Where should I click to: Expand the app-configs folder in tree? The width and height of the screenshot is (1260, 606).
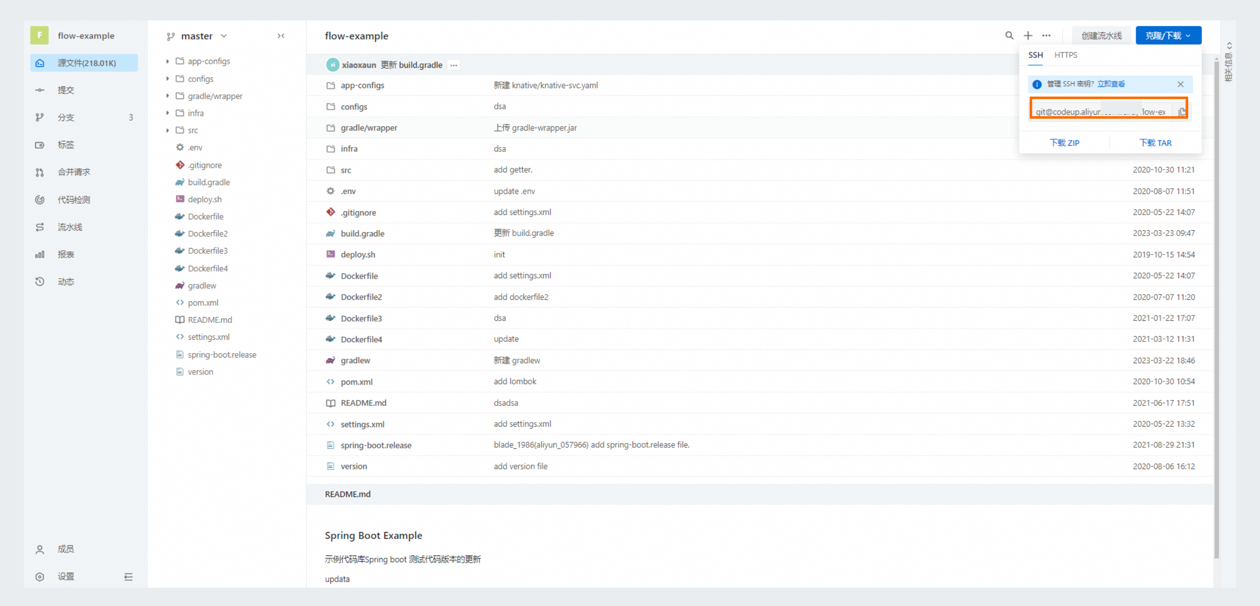click(167, 61)
